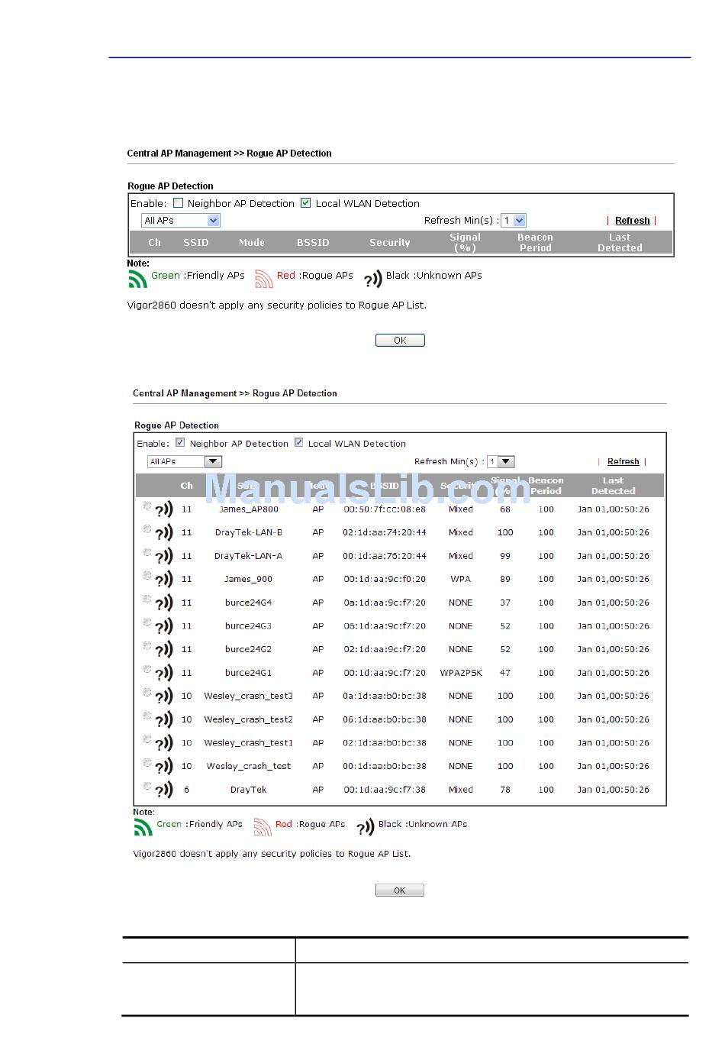
Task: Select the radio button for burce24G1
Action: coord(147,669)
